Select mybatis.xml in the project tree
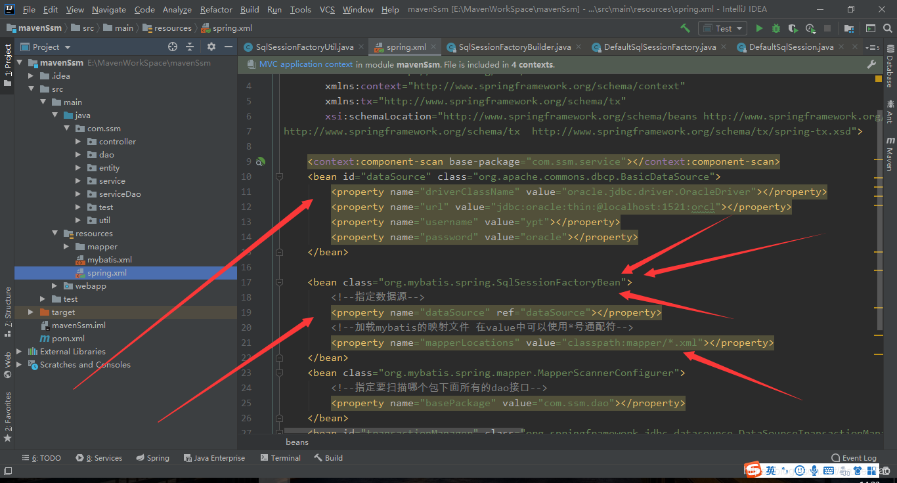This screenshot has height=483, width=897. (110, 260)
